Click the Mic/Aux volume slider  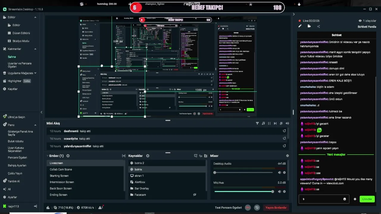pyautogui.click(x=243, y=191)
